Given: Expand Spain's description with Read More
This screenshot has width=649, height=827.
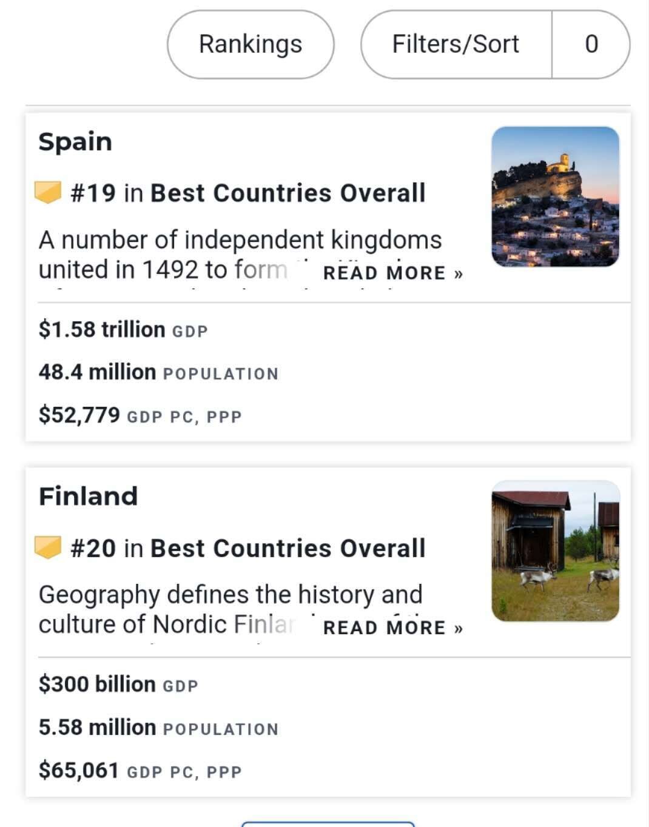Looking at the screenshot, I should pos(393,273).
